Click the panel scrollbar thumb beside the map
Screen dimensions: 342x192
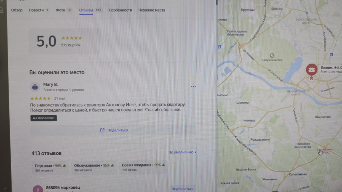point(216,2)
